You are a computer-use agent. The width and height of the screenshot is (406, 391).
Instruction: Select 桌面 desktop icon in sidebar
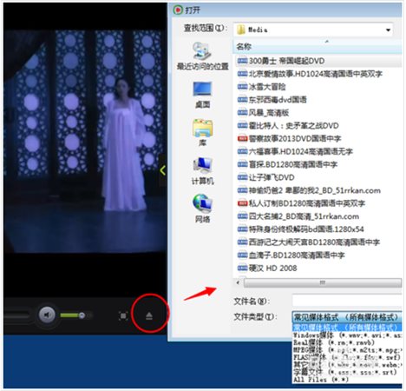(x=202, y=95)
